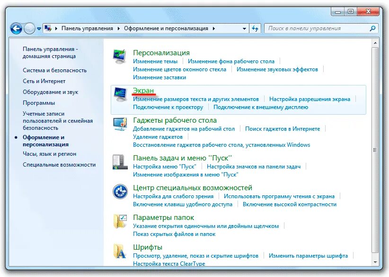Open Специальные возможности in sidebar
The image size is (389, 277).
(x=59, y=165)
